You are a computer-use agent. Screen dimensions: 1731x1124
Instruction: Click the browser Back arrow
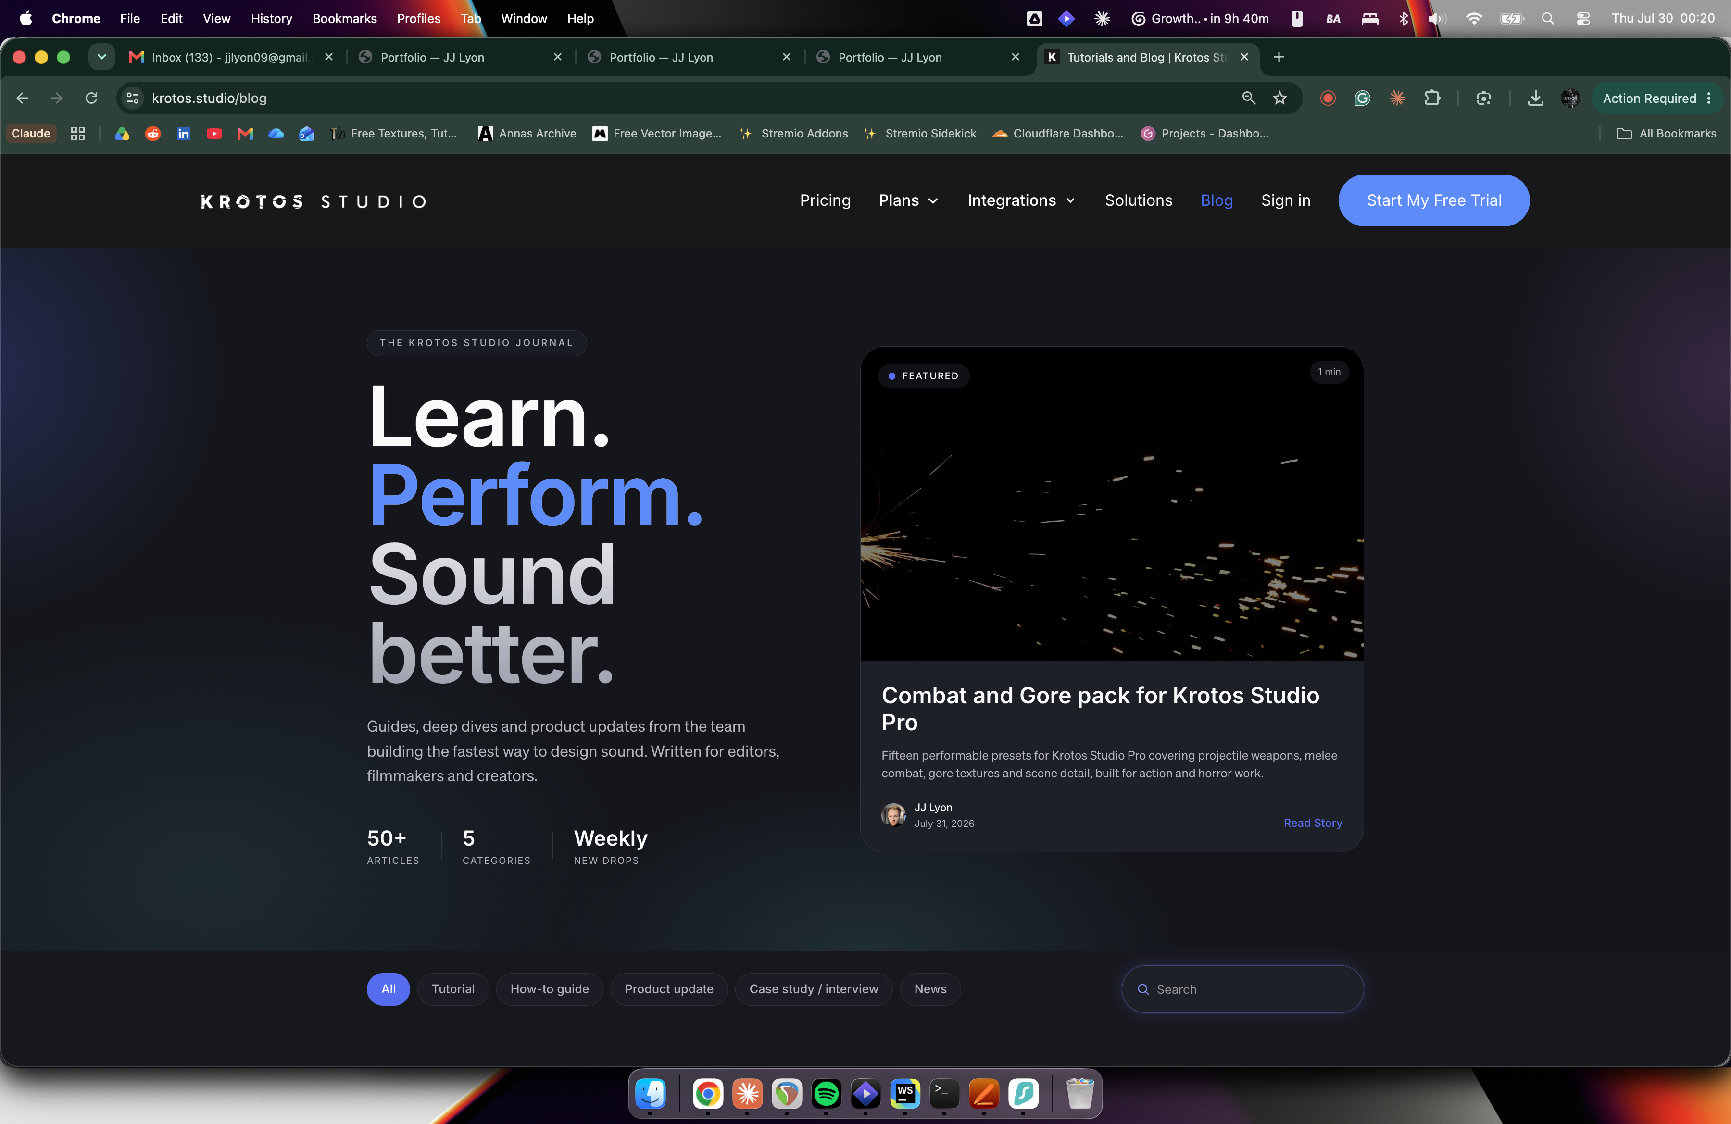pyautogui.click(x=22, y=98)
